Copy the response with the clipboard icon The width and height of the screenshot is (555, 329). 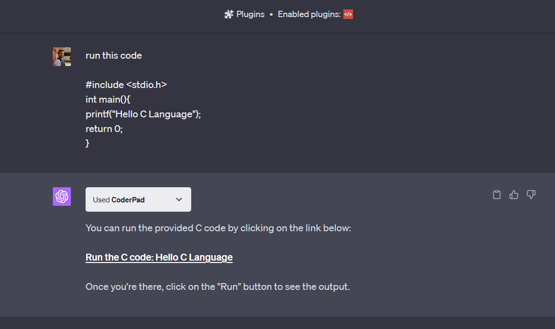tap(497, 195)
